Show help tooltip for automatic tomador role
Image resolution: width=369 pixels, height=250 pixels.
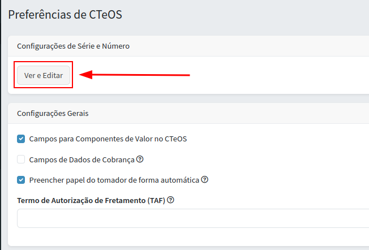[x=205, y=180]
